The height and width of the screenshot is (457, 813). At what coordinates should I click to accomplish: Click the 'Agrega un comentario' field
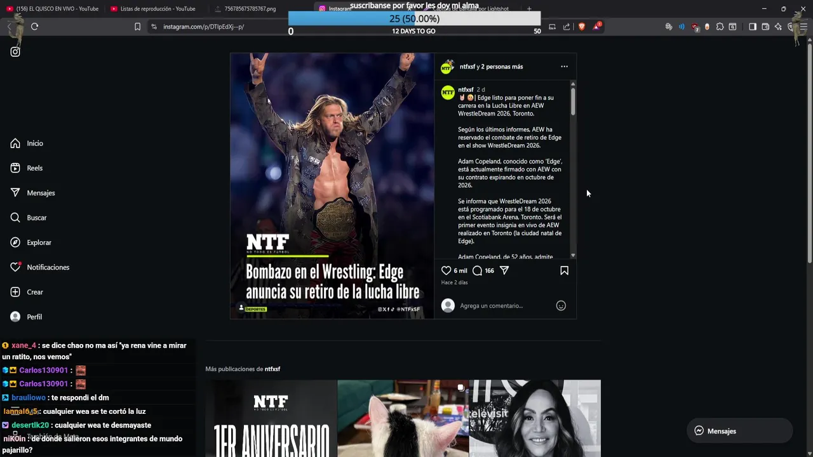[x=505, y=306]
